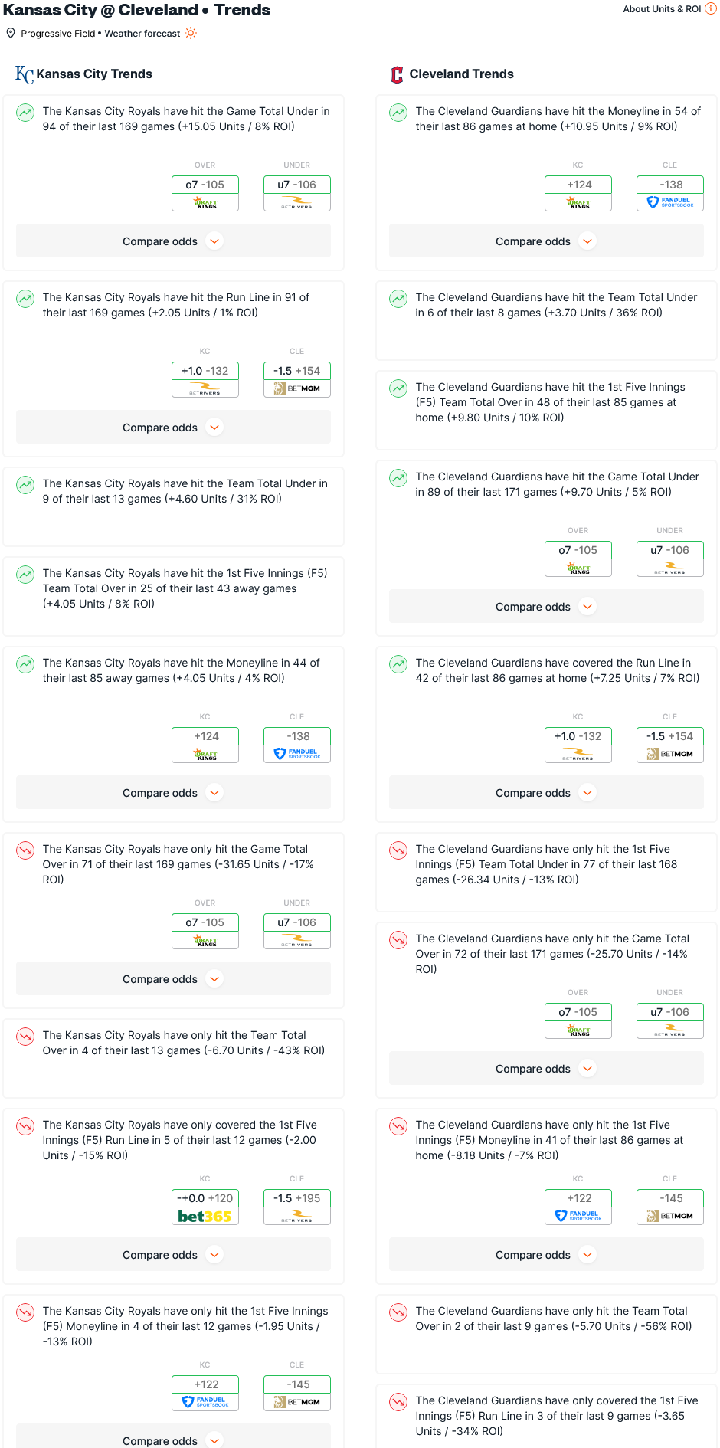
Task: Expand Compare odds under Royals Run Line trend
Action: [x=173, y=428]
